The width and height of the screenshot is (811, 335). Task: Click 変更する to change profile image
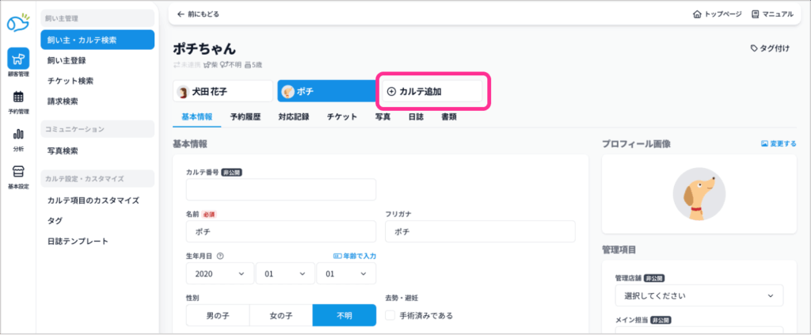point(778,144)
